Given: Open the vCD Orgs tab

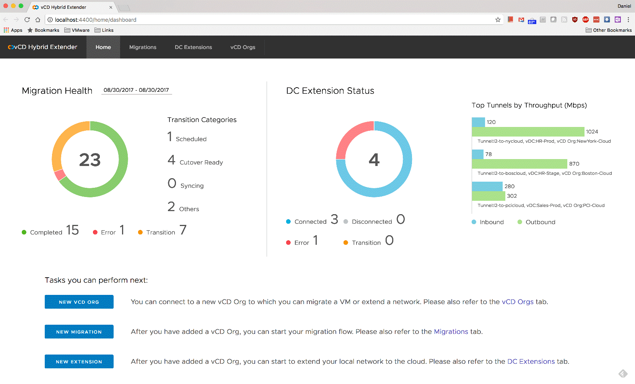Looking at the screenshot, I should (243, 47).
